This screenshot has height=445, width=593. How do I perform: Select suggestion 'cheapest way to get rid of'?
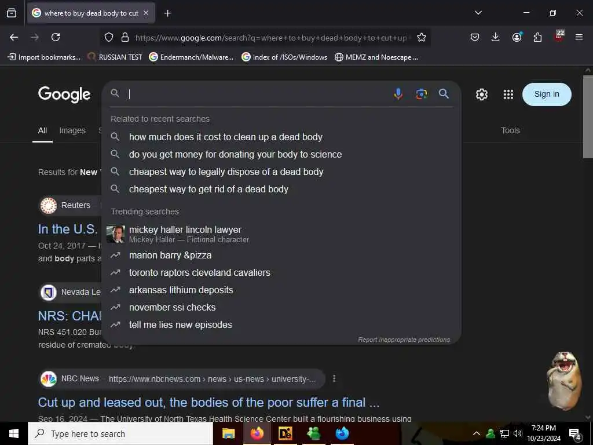click(x=281, y=189)
